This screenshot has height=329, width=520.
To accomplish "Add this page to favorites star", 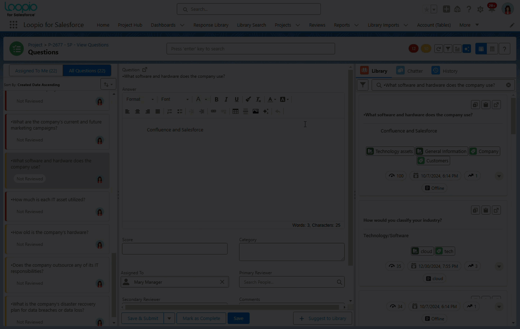I will coord(427,9).
